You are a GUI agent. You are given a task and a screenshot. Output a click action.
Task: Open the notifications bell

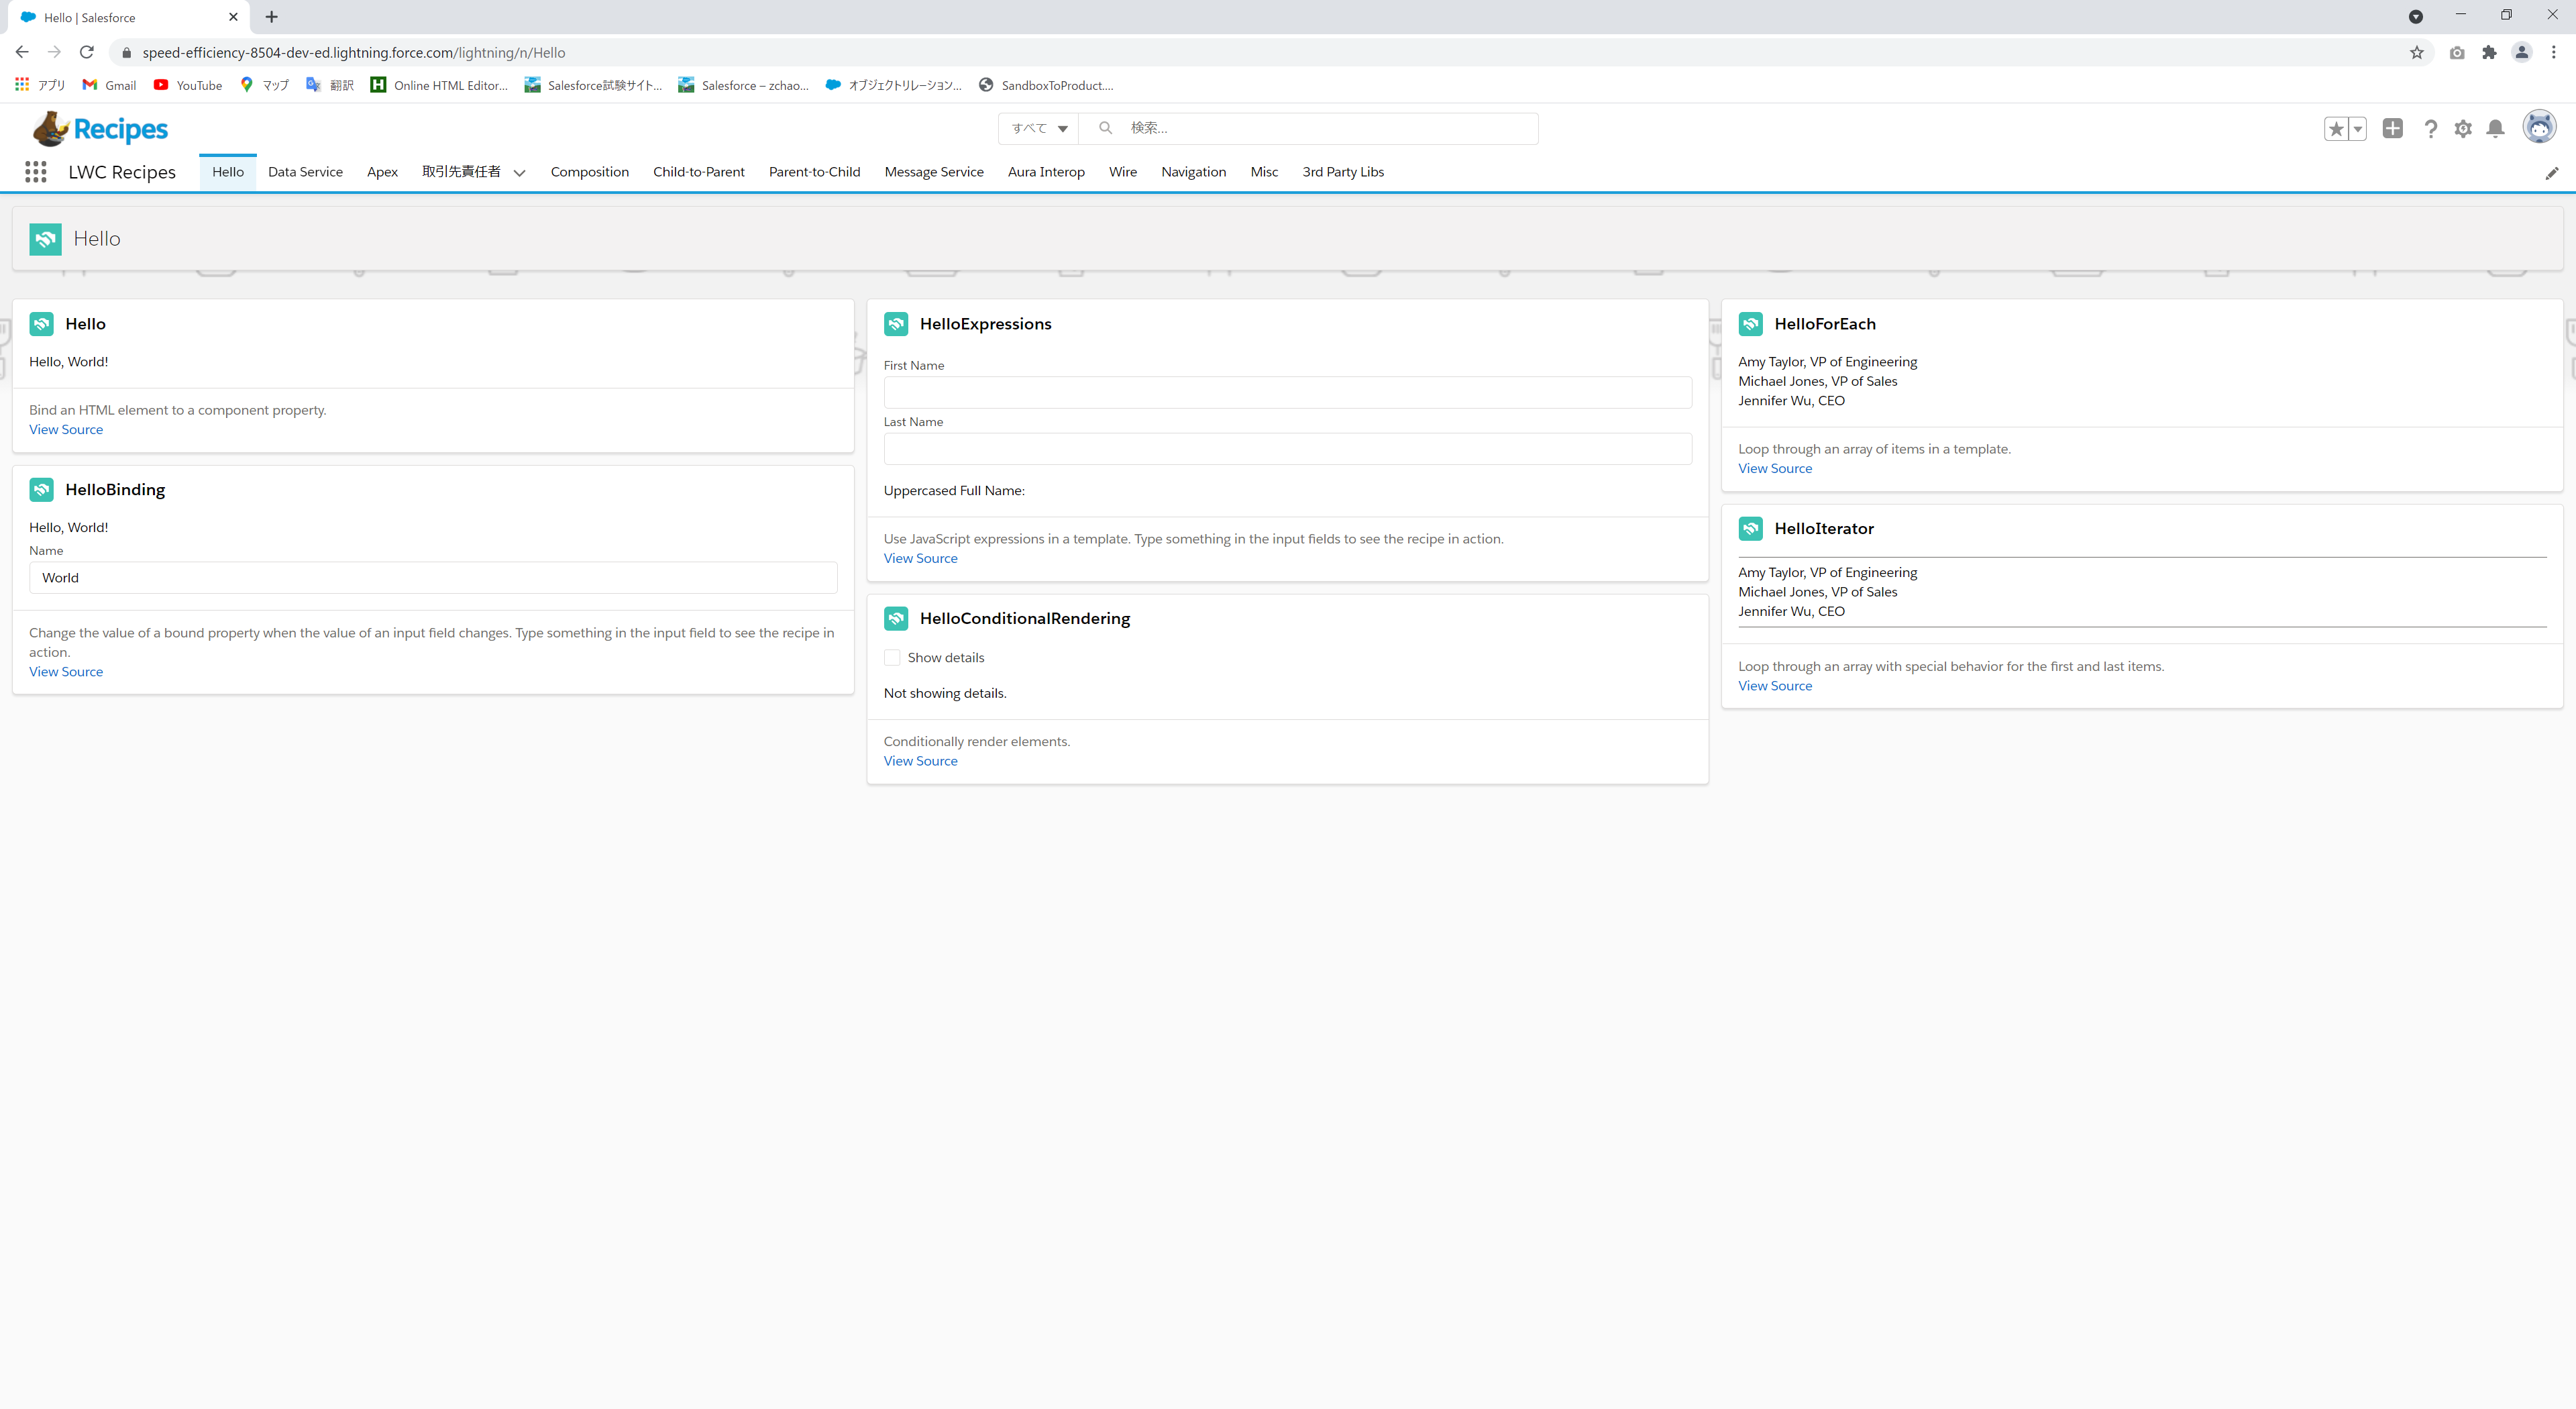tap(2495, 129)
